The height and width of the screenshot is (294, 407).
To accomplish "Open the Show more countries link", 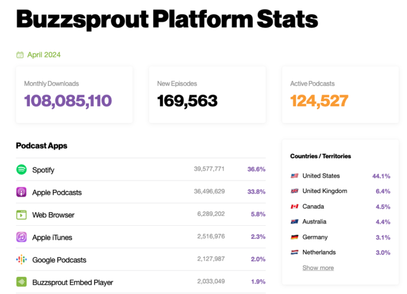I will 318,268.
